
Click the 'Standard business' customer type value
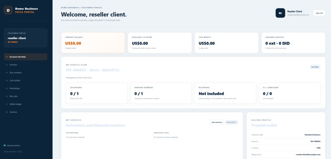tap(313, 135)
